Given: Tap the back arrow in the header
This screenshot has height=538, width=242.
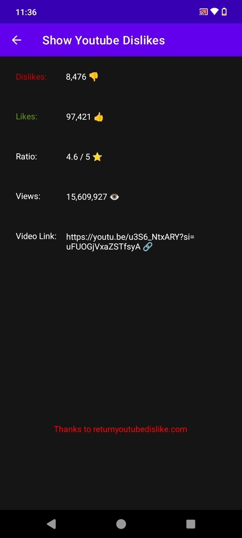Looking at the screenshot, I should click(x=16, y=40).
